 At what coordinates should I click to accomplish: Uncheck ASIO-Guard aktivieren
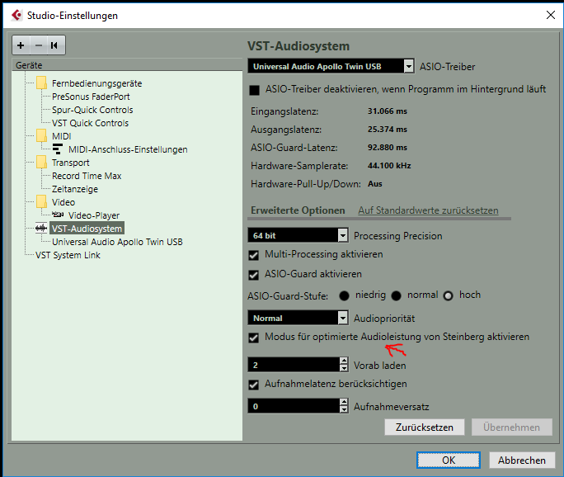click(254, 275)
